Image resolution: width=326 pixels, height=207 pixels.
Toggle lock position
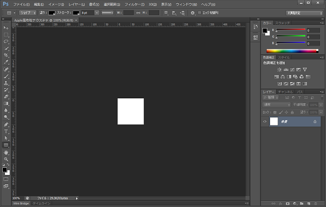tap(286, 112)
